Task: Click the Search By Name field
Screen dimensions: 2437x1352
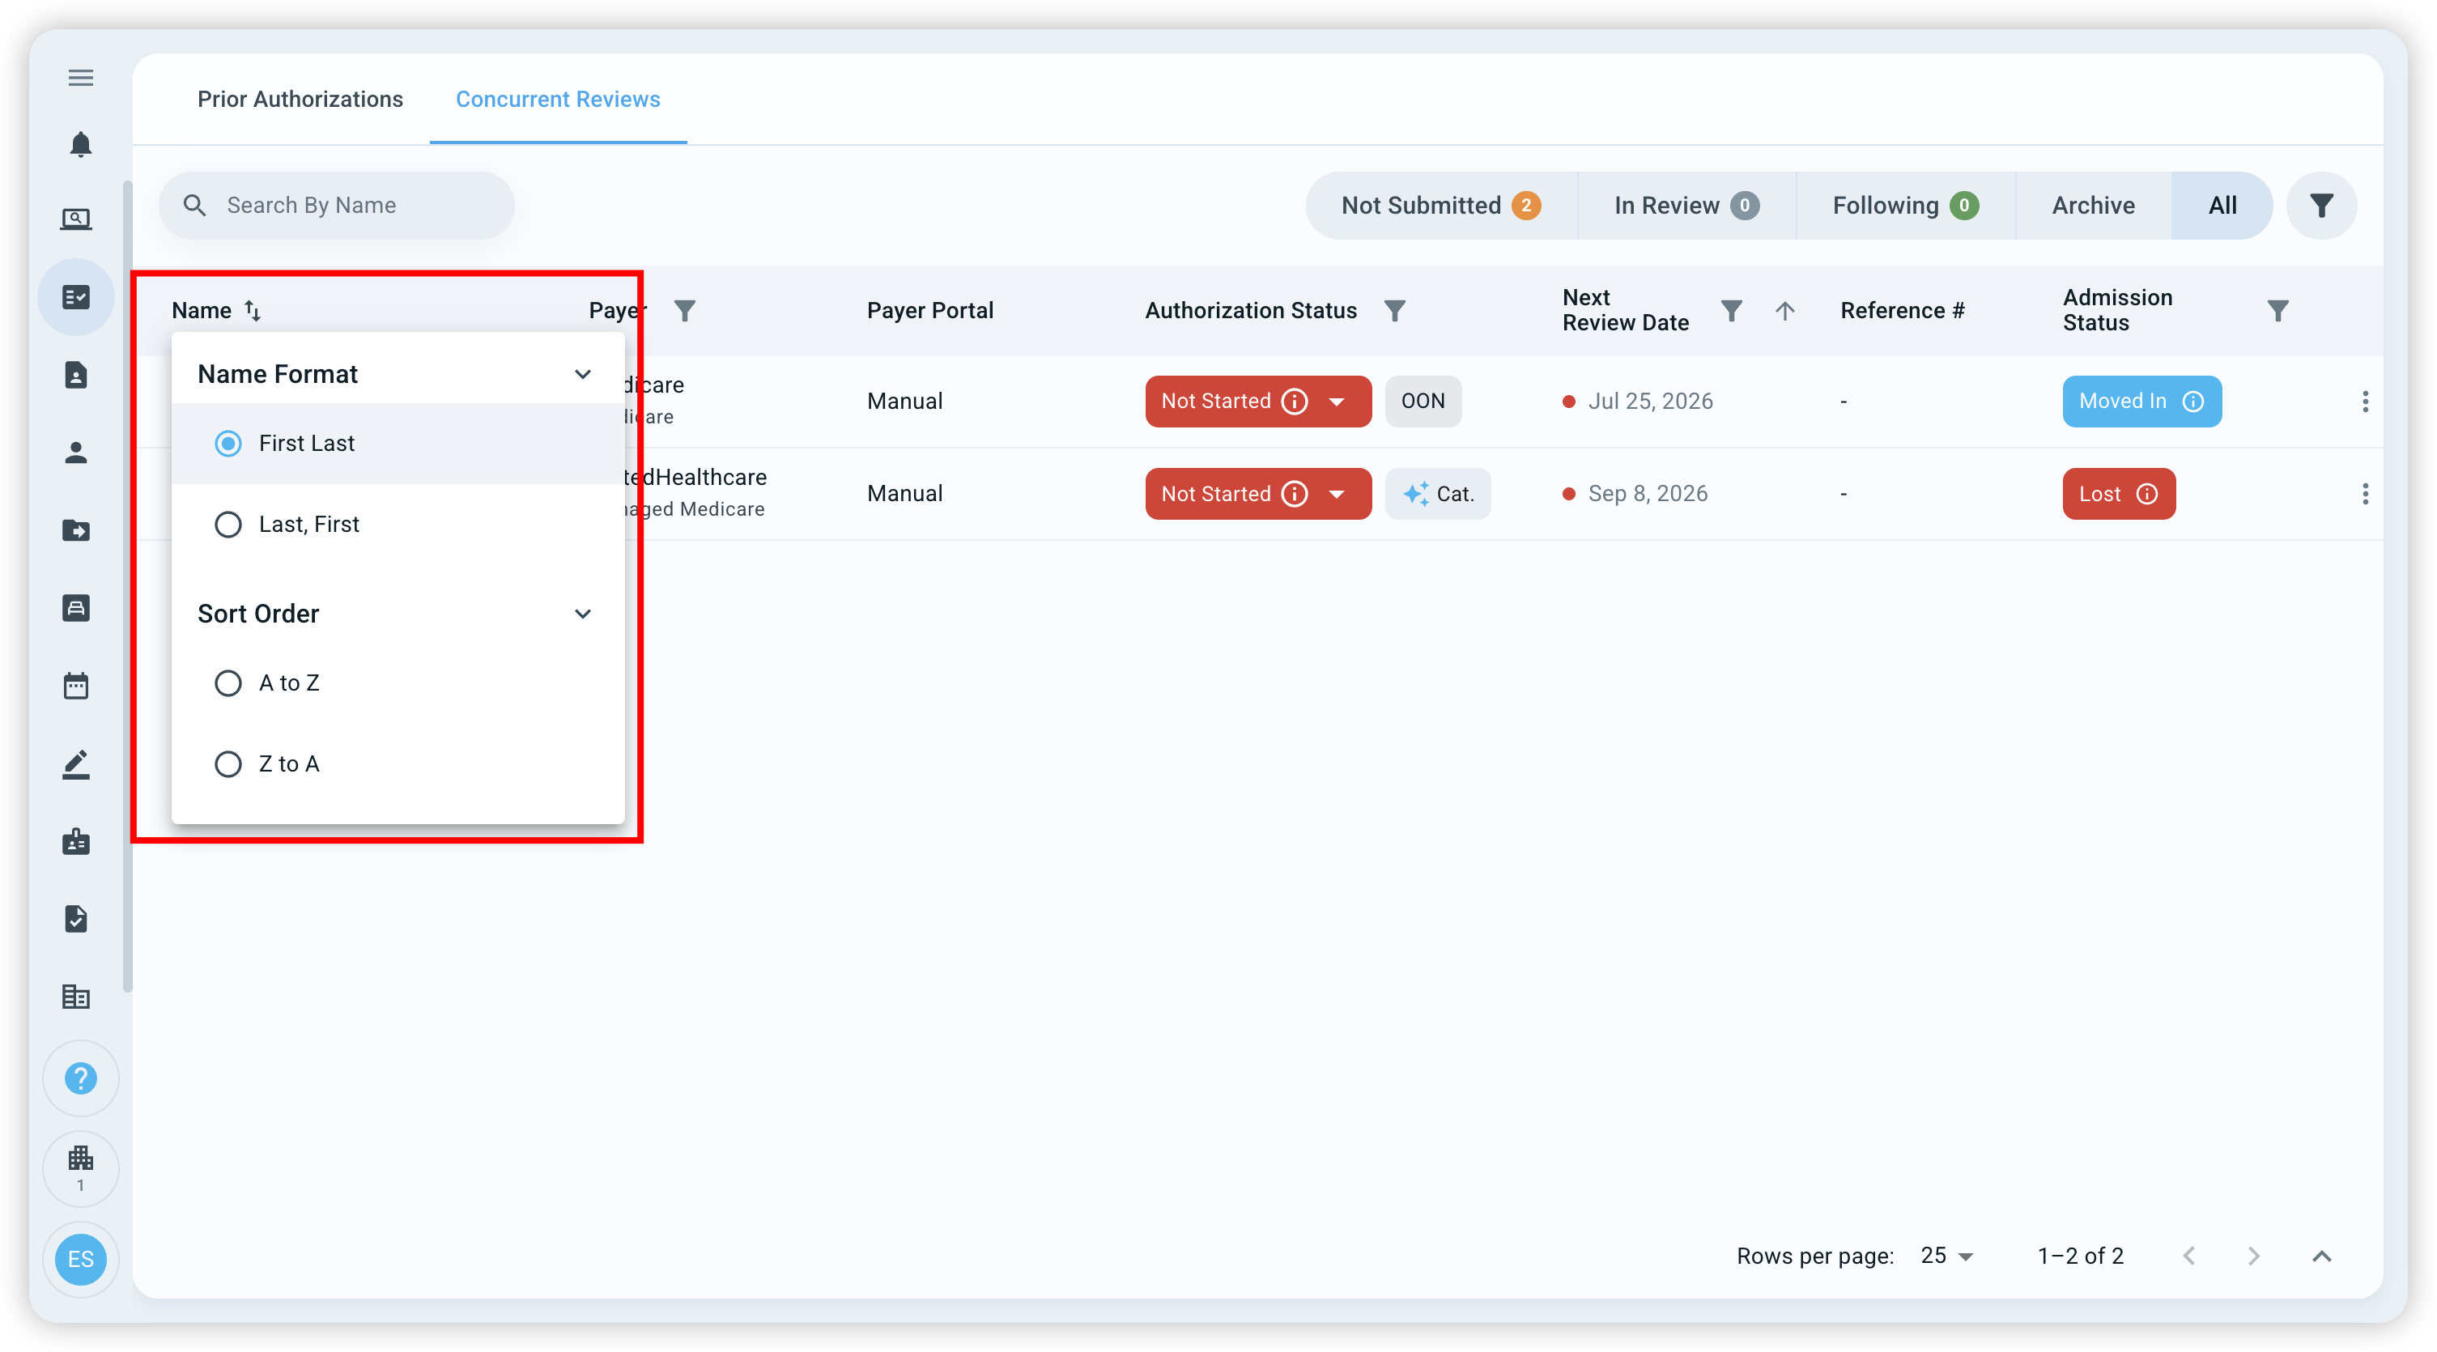Action: click(x=337, y=206)
